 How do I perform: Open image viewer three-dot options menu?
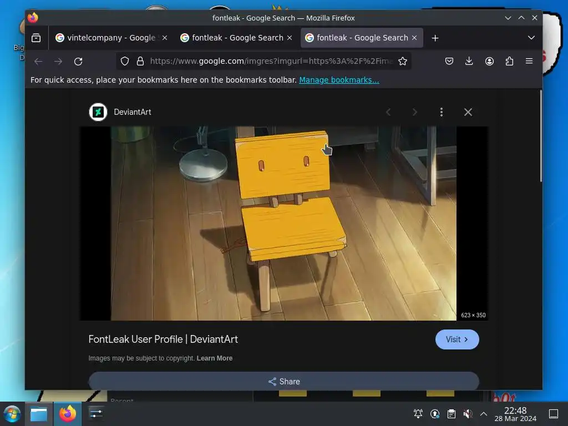click(441, 112)
